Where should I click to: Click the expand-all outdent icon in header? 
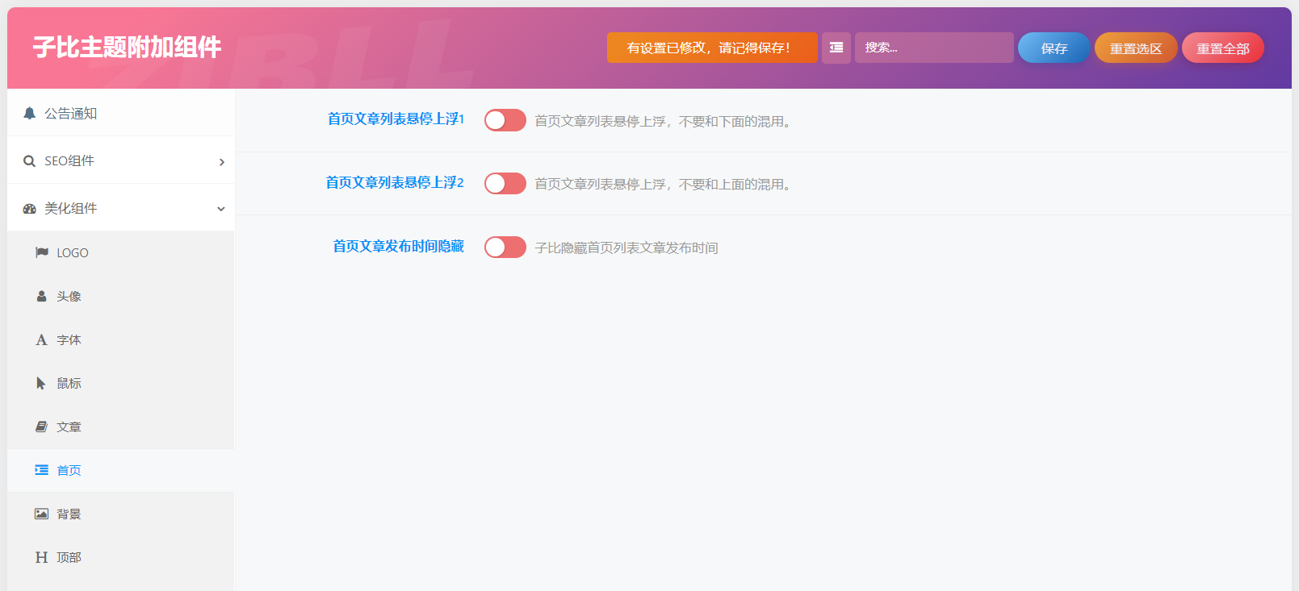[x=836, y=48]
